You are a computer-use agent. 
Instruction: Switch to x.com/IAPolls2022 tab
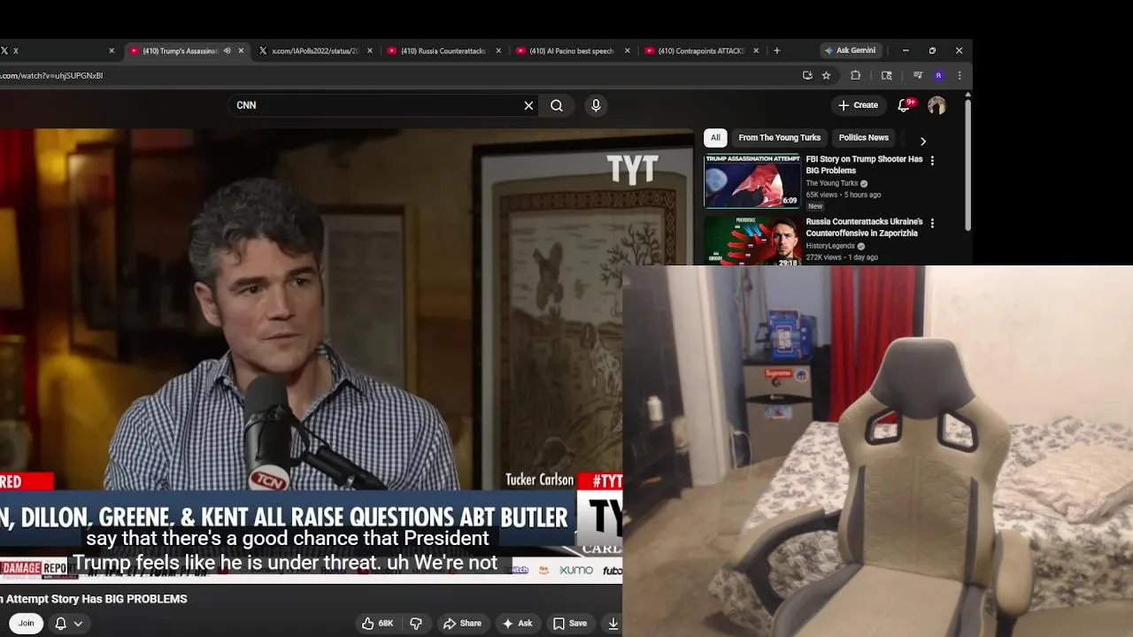(315, 51)
